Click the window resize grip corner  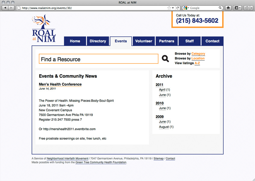(253, 179)
